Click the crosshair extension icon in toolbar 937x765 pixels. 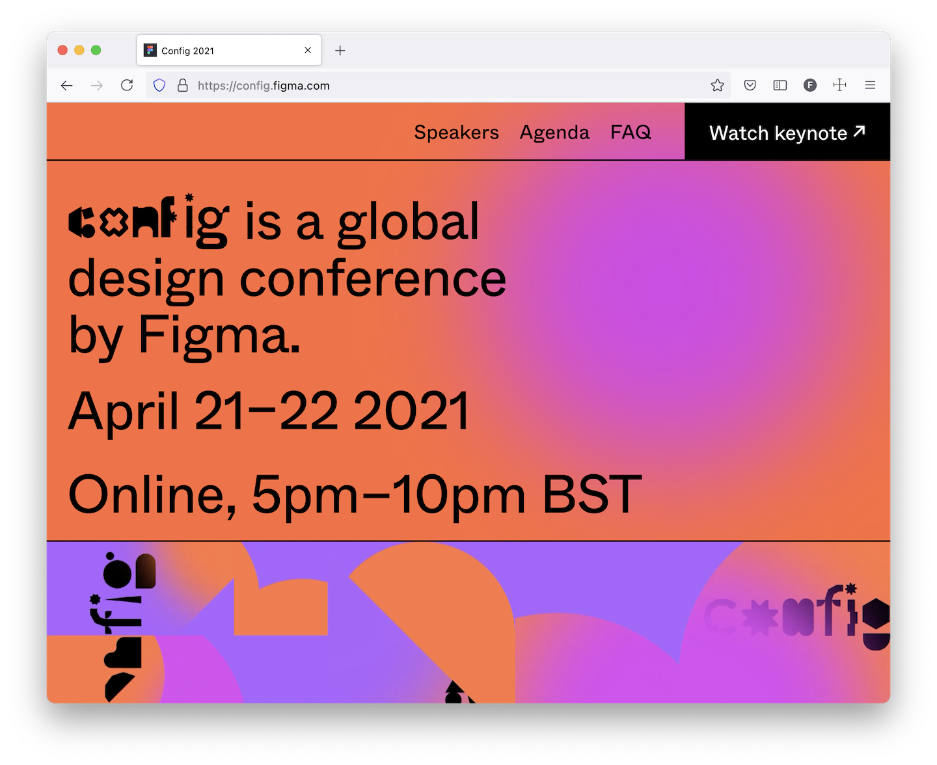click(x=840, y=85)
